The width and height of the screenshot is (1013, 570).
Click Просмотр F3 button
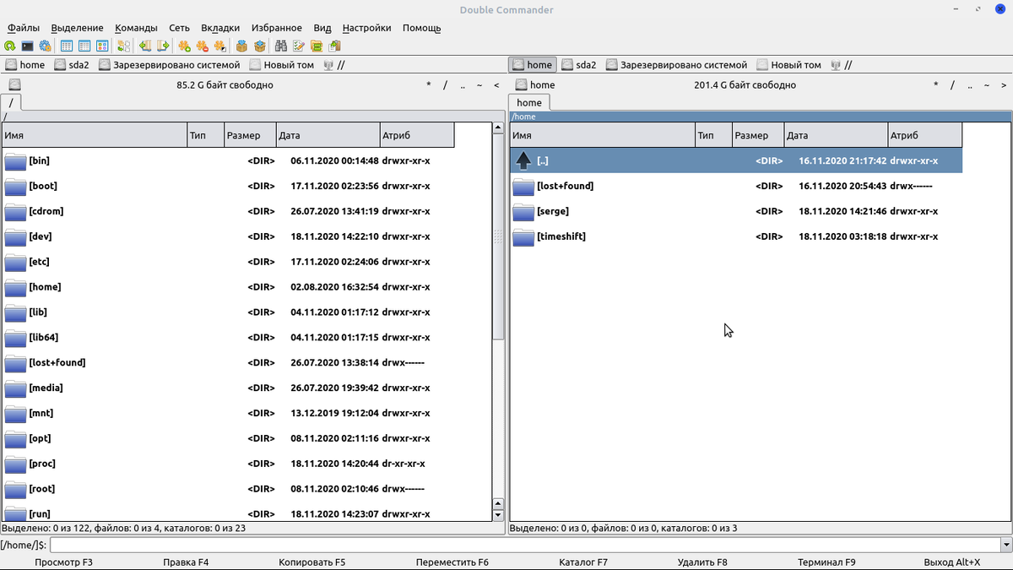pos(63,562)
